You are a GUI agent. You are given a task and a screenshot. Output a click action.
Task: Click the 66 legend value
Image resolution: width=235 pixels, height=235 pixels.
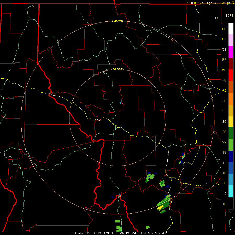[x=224, y=29]
